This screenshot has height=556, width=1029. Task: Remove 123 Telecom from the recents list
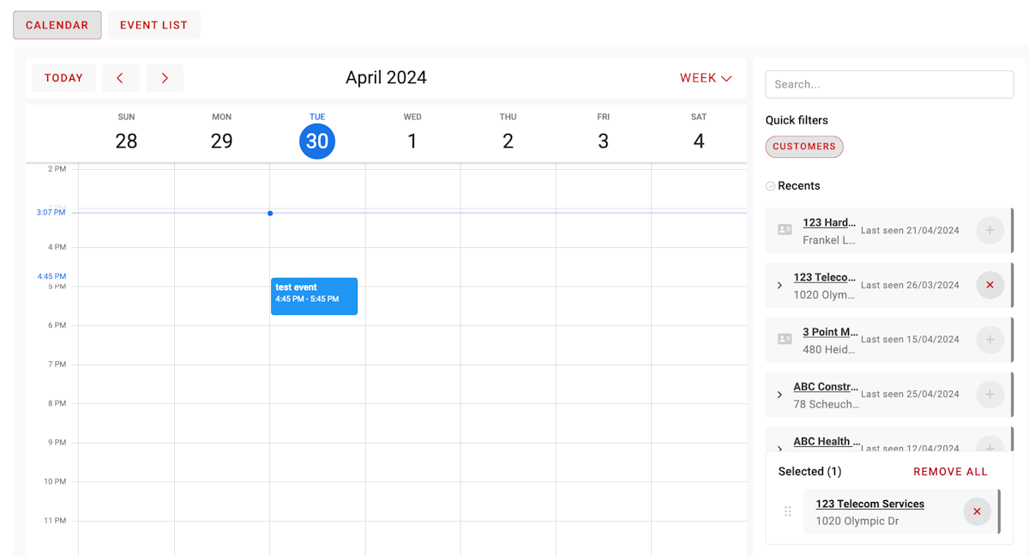(x=990, y=285)
